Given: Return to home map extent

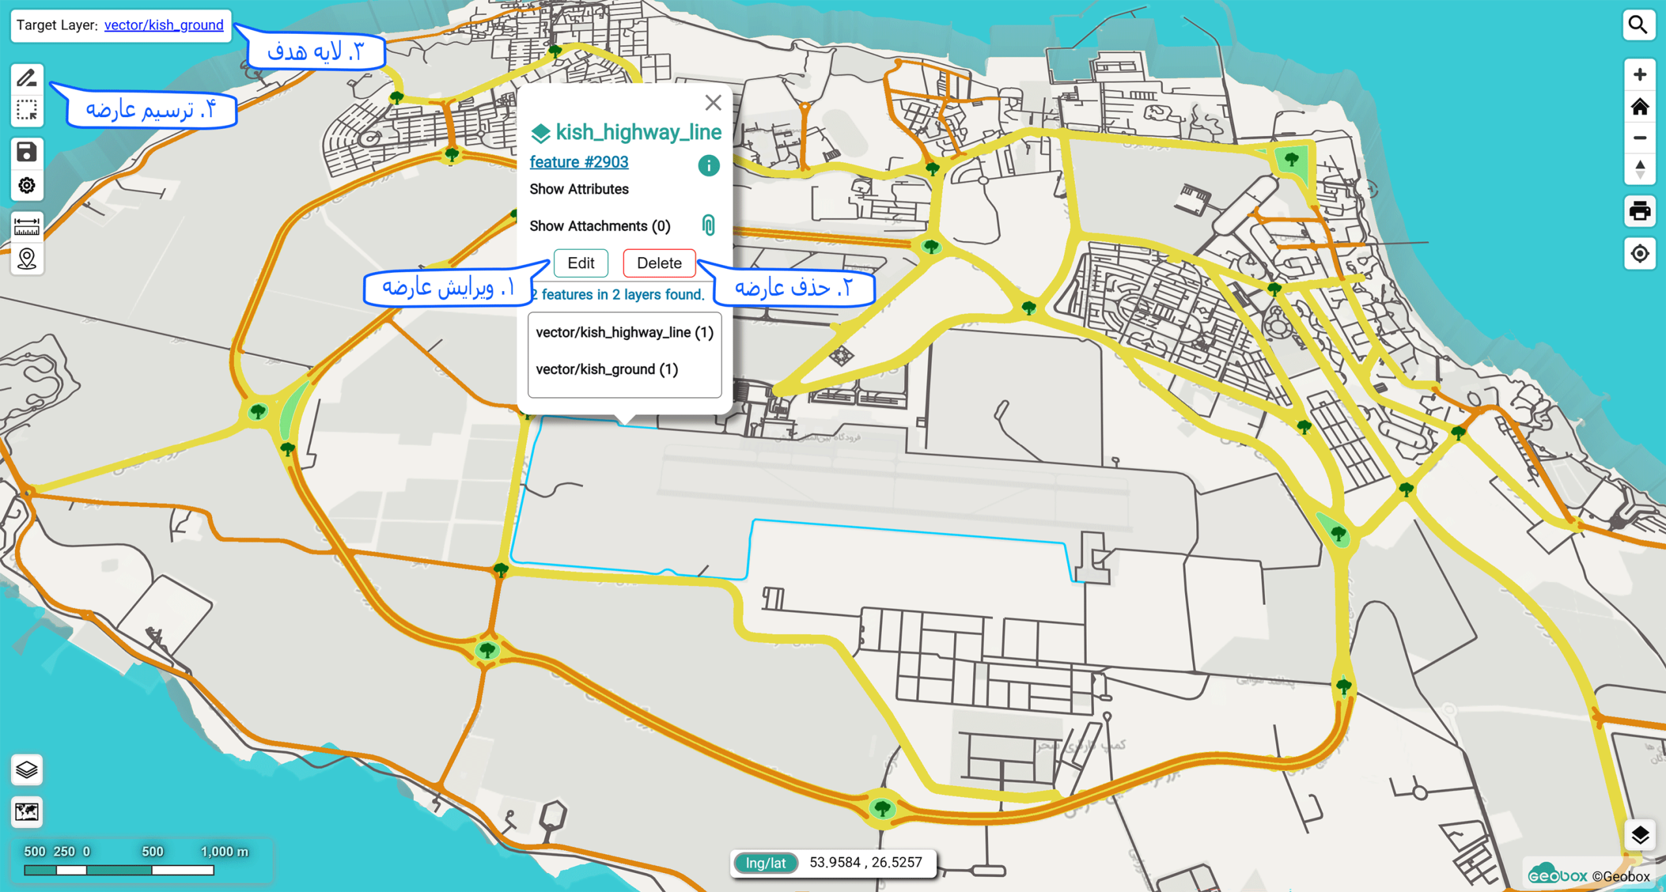Looking at the screenshot, I should point(1639,106).
